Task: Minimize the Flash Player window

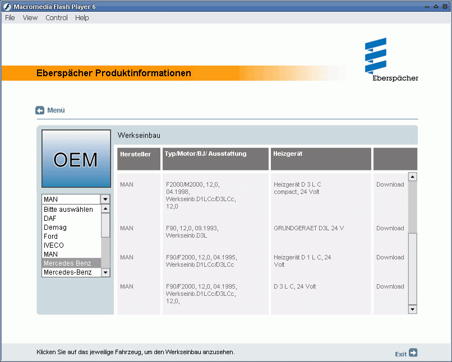Action: pyautogui.click(x=427, y=7)
